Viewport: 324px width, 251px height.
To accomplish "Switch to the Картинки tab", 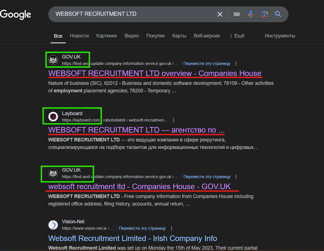I will click(107, 36).
